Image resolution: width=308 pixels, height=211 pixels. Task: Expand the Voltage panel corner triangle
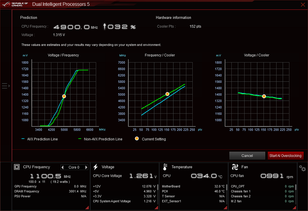click(156, 208)
